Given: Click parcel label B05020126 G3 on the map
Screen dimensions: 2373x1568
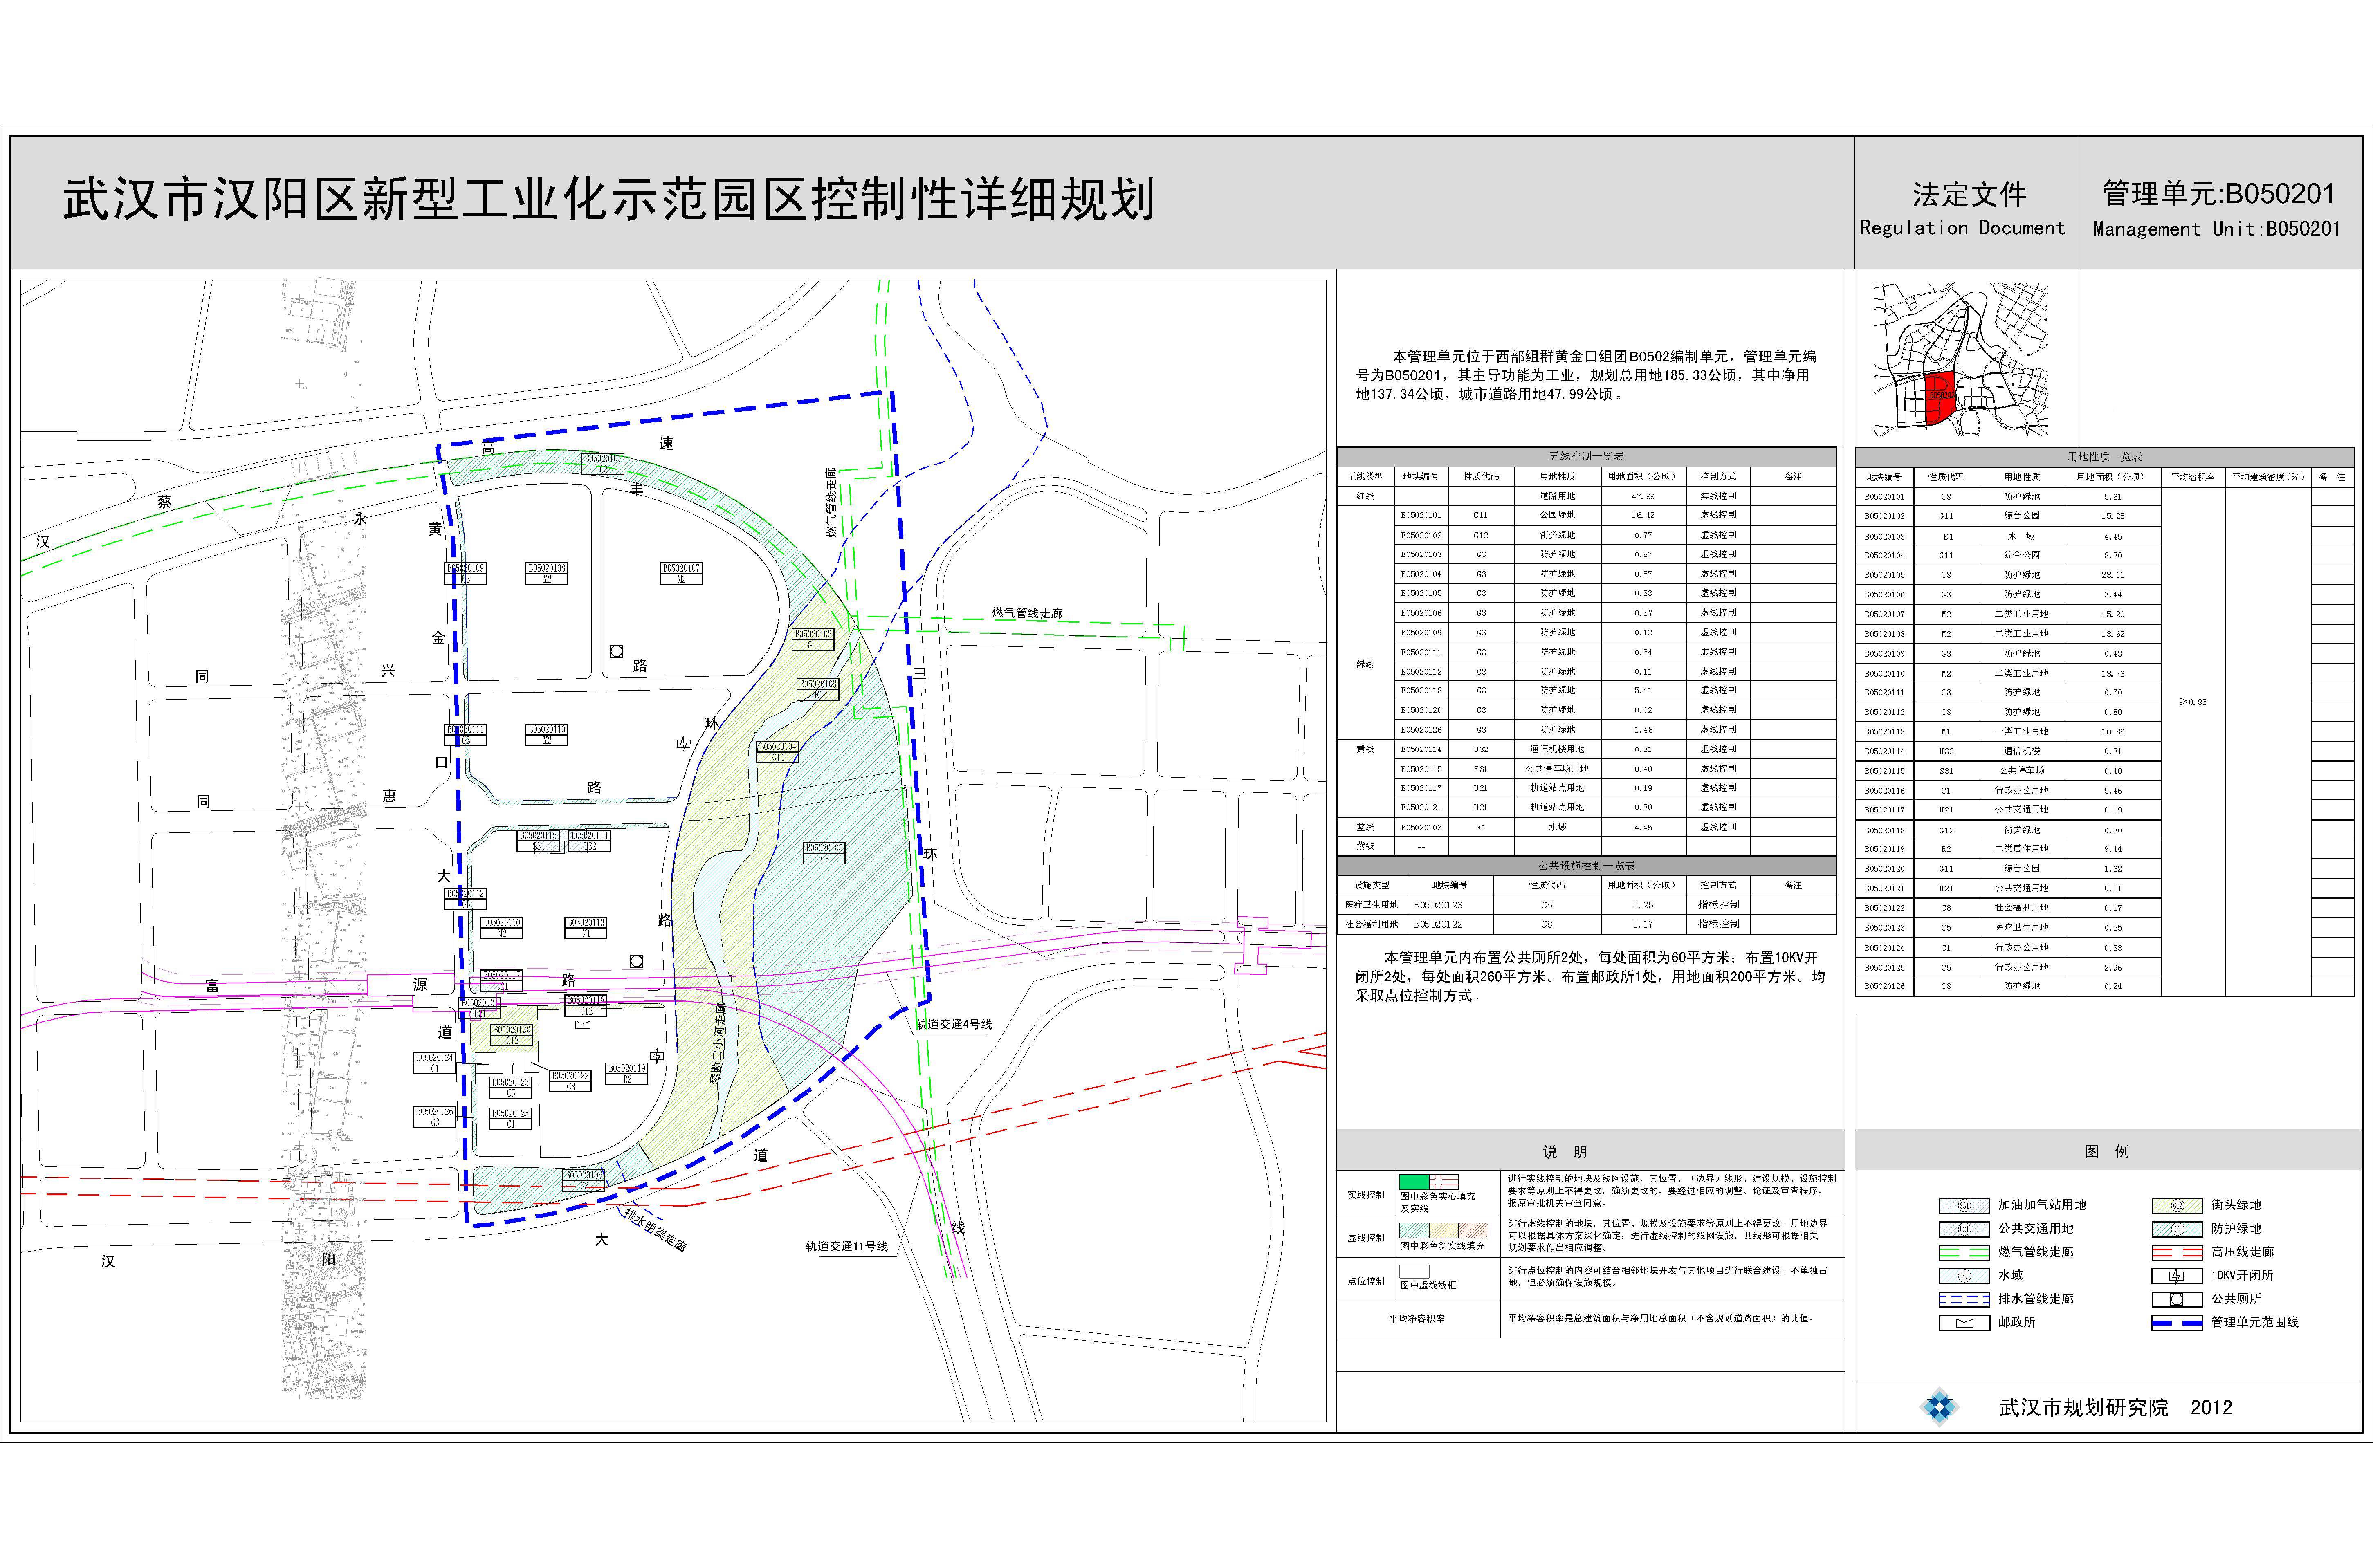Looking at the screenshot, I should pos(434,1117).
